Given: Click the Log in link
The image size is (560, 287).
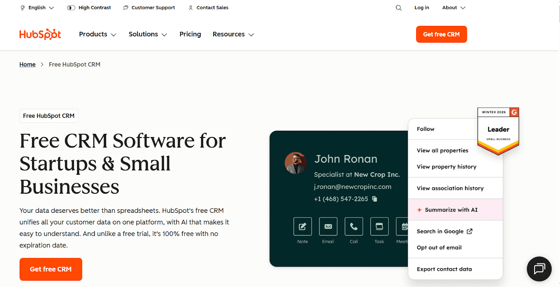Looking at the screenshot, I should [x=422, y=8].
